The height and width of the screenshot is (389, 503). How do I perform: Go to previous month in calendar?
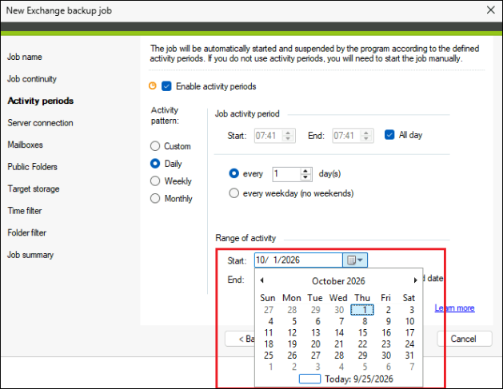pyautogui.click(x=261, y=280)
